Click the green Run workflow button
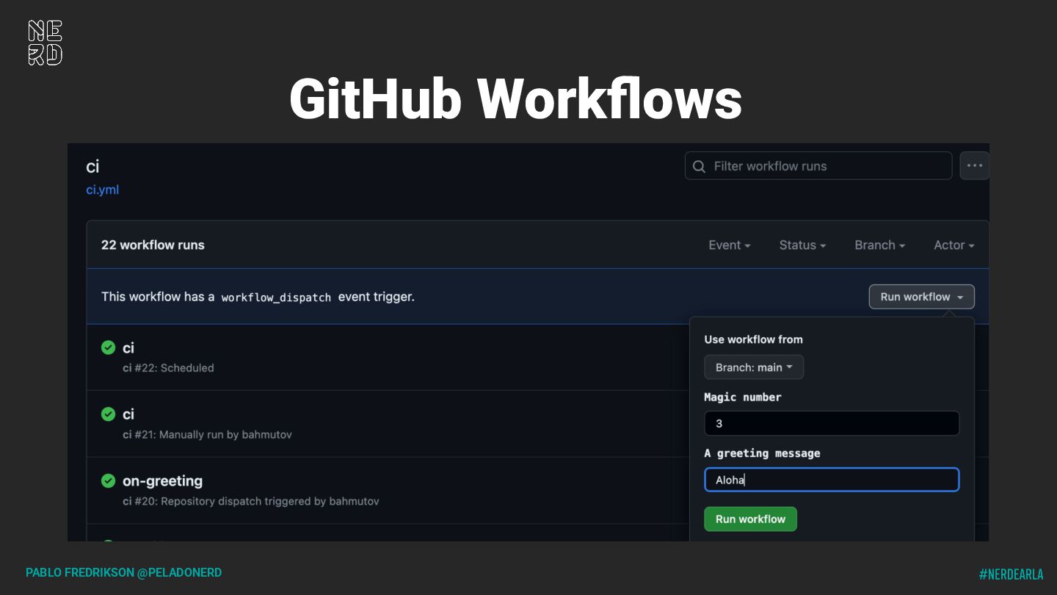 [750, 519]
